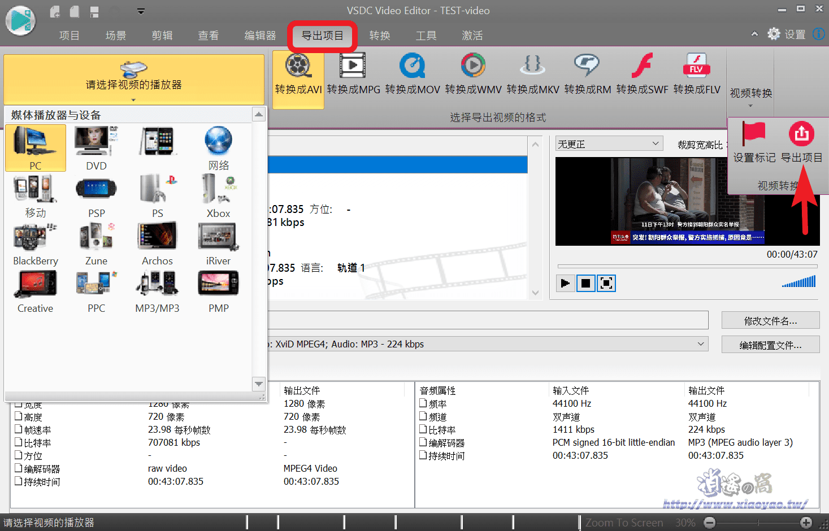Viewport: 829px width, 531px height.
Task: Click the 导出项目 export icon in ribbon
Action: [x=801, y=142]
